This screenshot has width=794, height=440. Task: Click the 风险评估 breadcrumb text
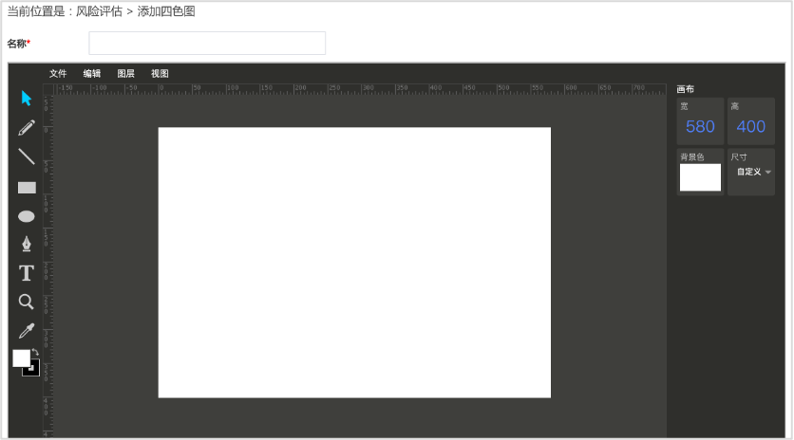tap(99, 11)
